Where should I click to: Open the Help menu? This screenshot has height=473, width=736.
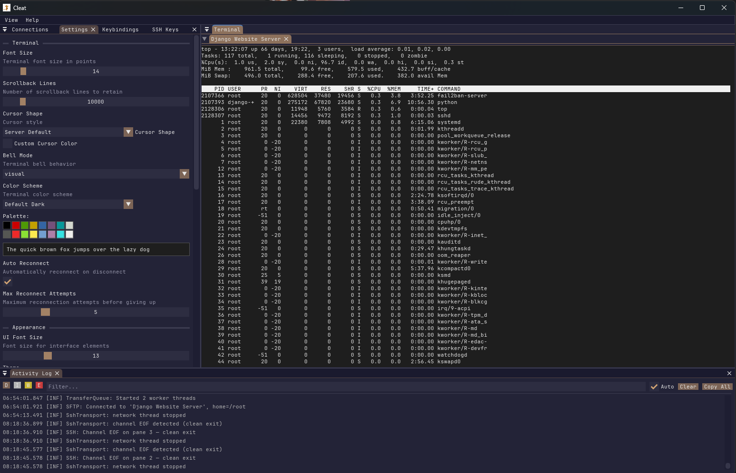[x=32, y=20]
